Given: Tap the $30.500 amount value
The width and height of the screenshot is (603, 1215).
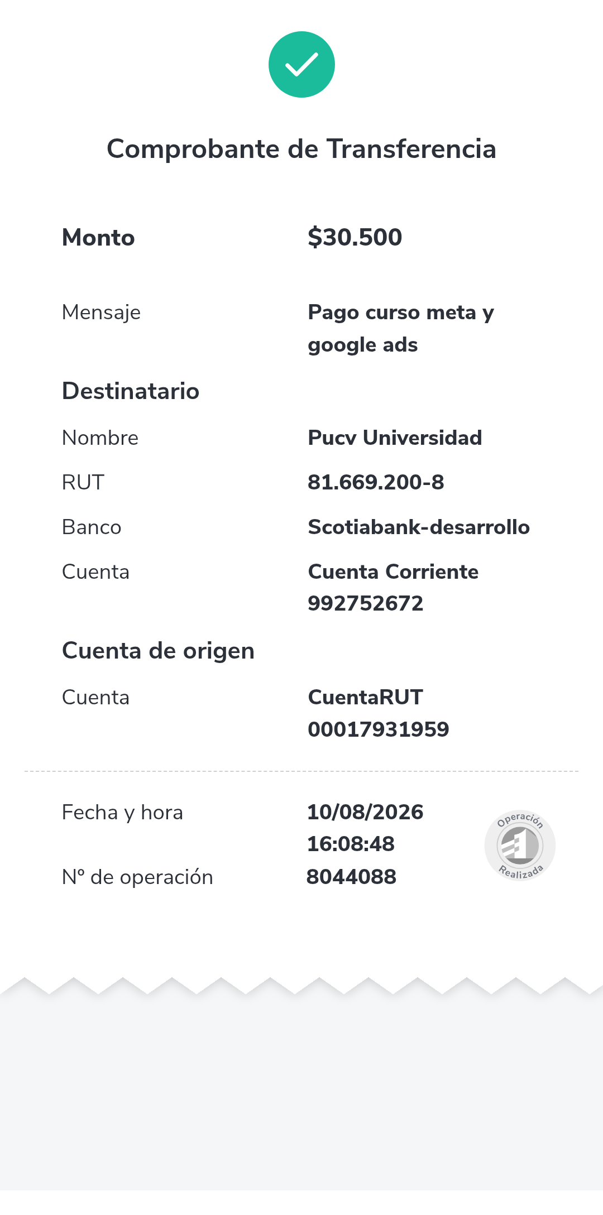Looking at the screenshot, I should coord(355,237).
